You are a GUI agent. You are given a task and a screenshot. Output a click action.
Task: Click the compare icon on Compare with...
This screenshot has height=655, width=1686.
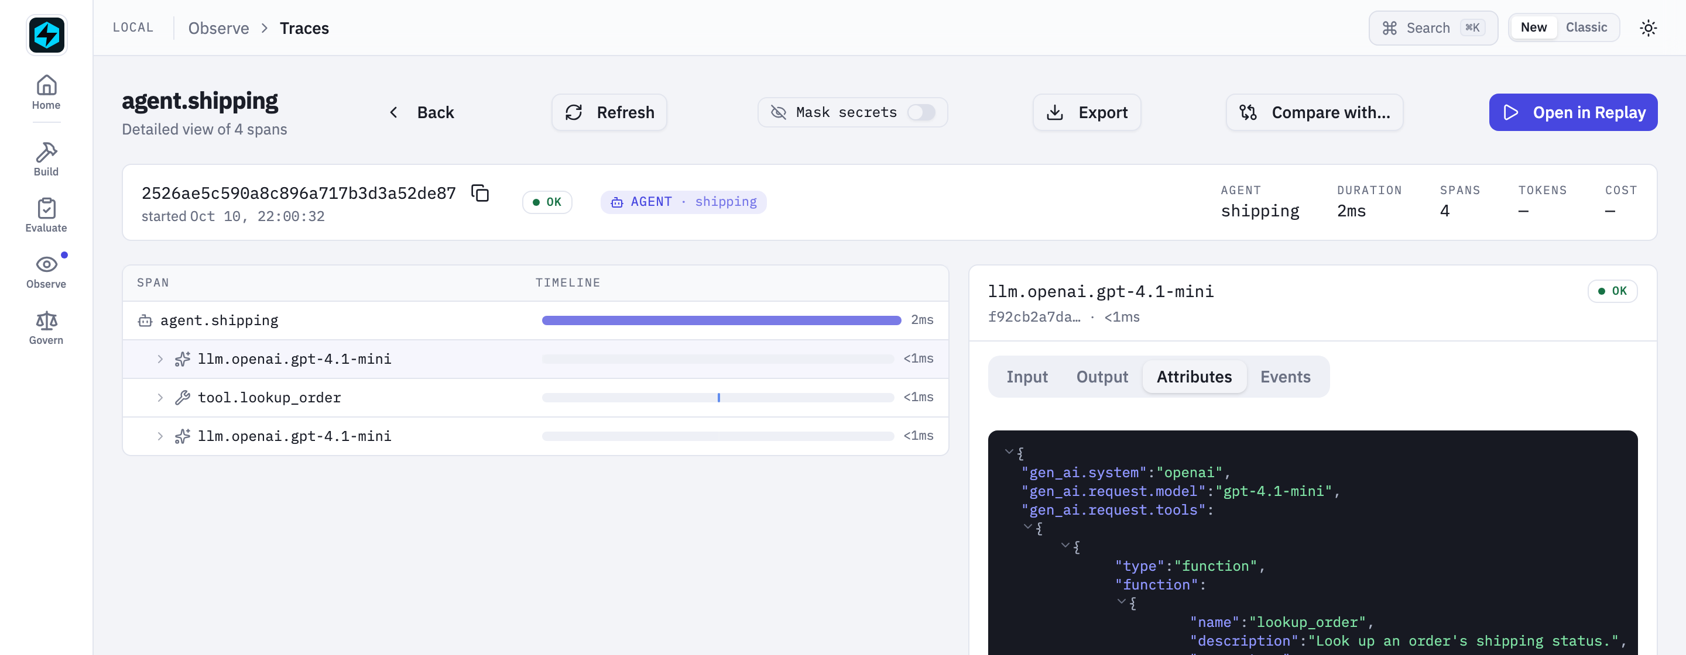coord(1248,113)
